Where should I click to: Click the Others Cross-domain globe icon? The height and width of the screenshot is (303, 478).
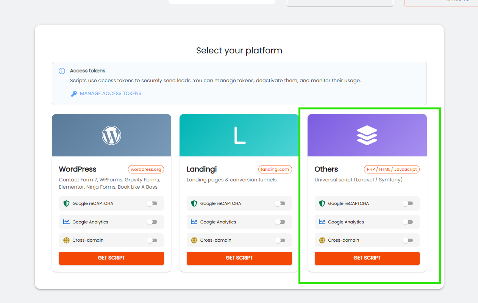tap(322, 240)
